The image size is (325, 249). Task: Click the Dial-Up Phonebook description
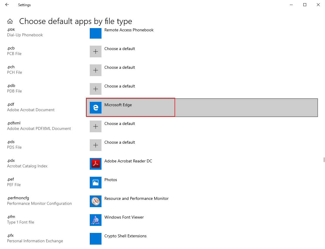(x=25, y=35)
